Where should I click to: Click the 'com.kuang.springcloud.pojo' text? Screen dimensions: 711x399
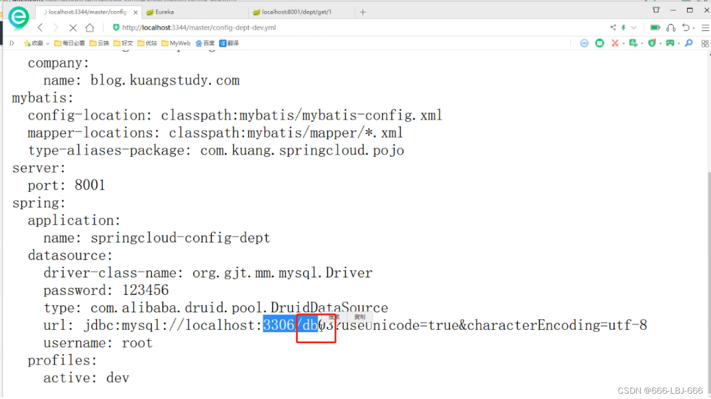coord(302,151)
